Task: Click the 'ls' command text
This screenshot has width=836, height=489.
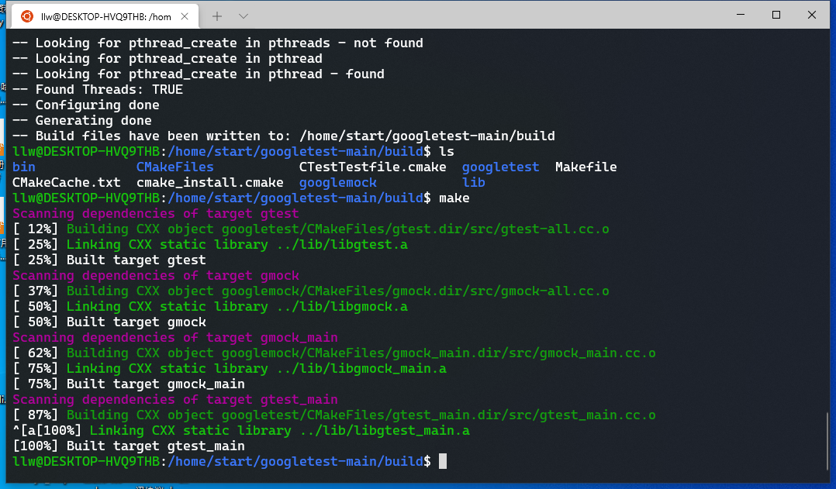Action: coord(447,151)
